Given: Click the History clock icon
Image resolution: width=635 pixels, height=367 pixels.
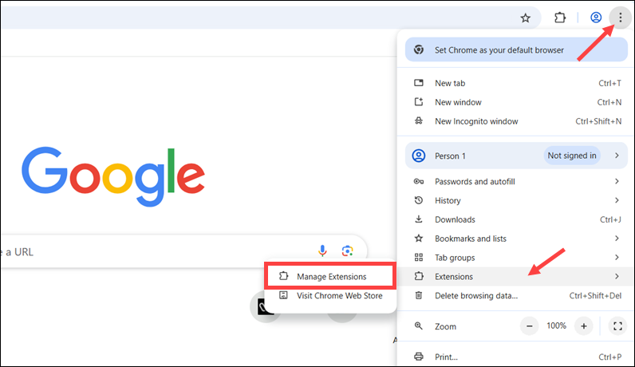Looking at the screenshot, I should pos(419,200).
